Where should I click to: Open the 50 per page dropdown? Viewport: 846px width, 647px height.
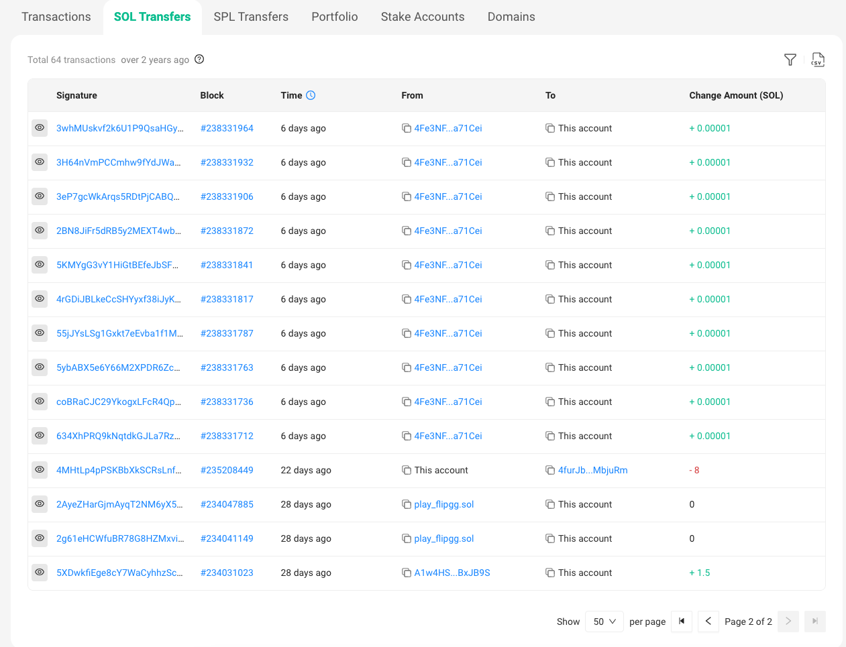tap(604, 622)
